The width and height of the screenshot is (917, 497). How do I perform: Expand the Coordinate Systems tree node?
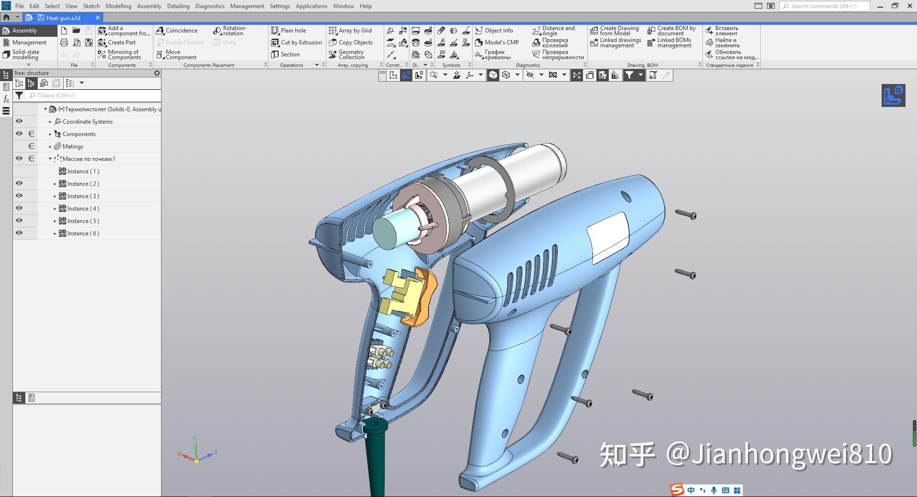pos(50,121)
